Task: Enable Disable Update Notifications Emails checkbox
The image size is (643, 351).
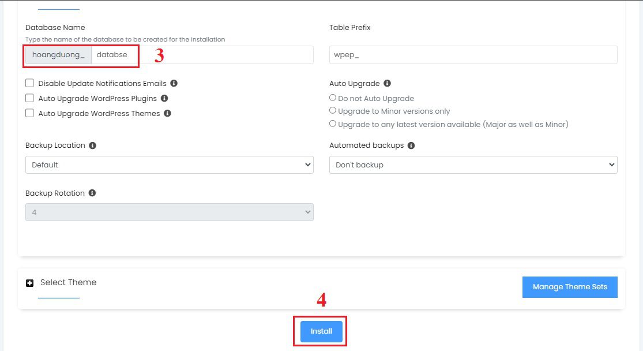Action: coord(29,83)
